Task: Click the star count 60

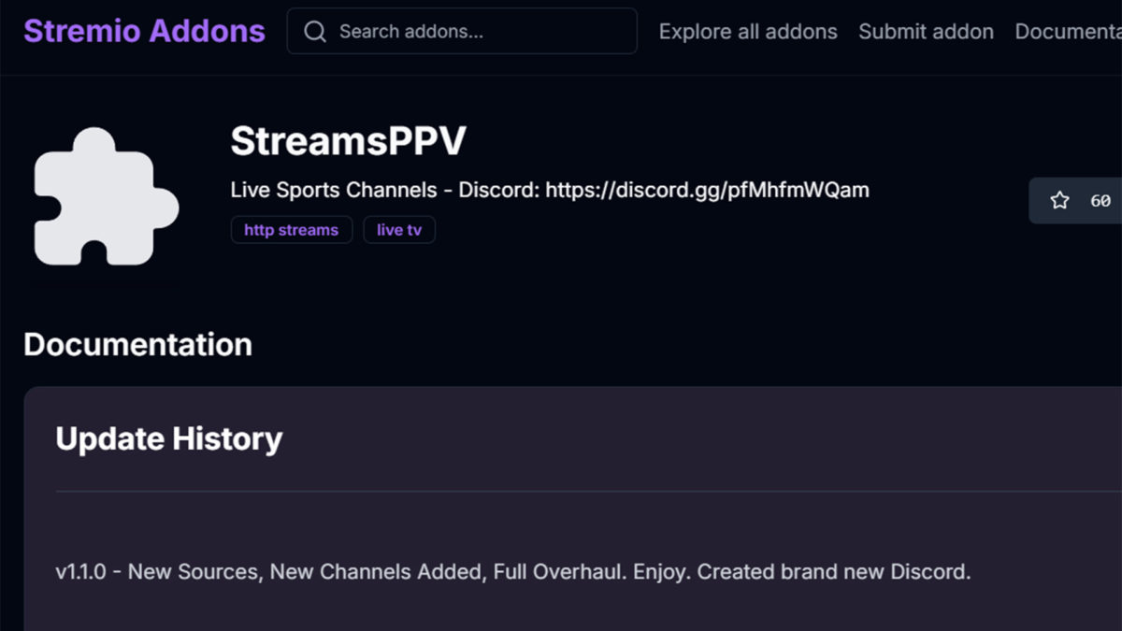Action: coord(1100,201)
